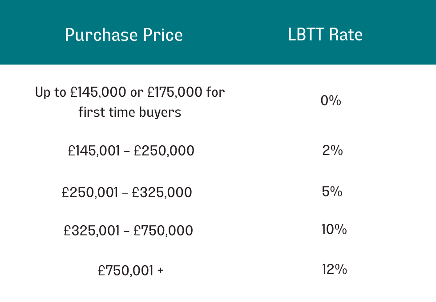Screen dimensions: 436x302
Task: Click the word Rate in header
Action: pyautogui.click(x=346, y=35)
